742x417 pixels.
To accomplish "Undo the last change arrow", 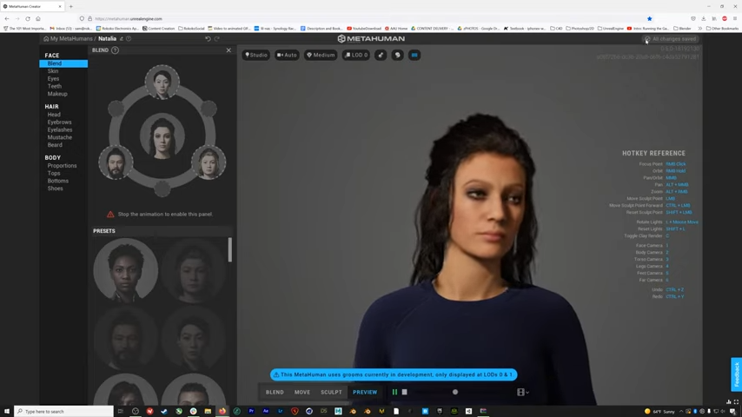I will [x=208, y=39].
